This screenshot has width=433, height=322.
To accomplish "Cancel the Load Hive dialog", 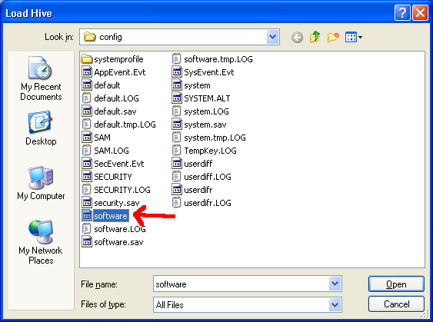I will pyautogui.click(x=396, y=304).
